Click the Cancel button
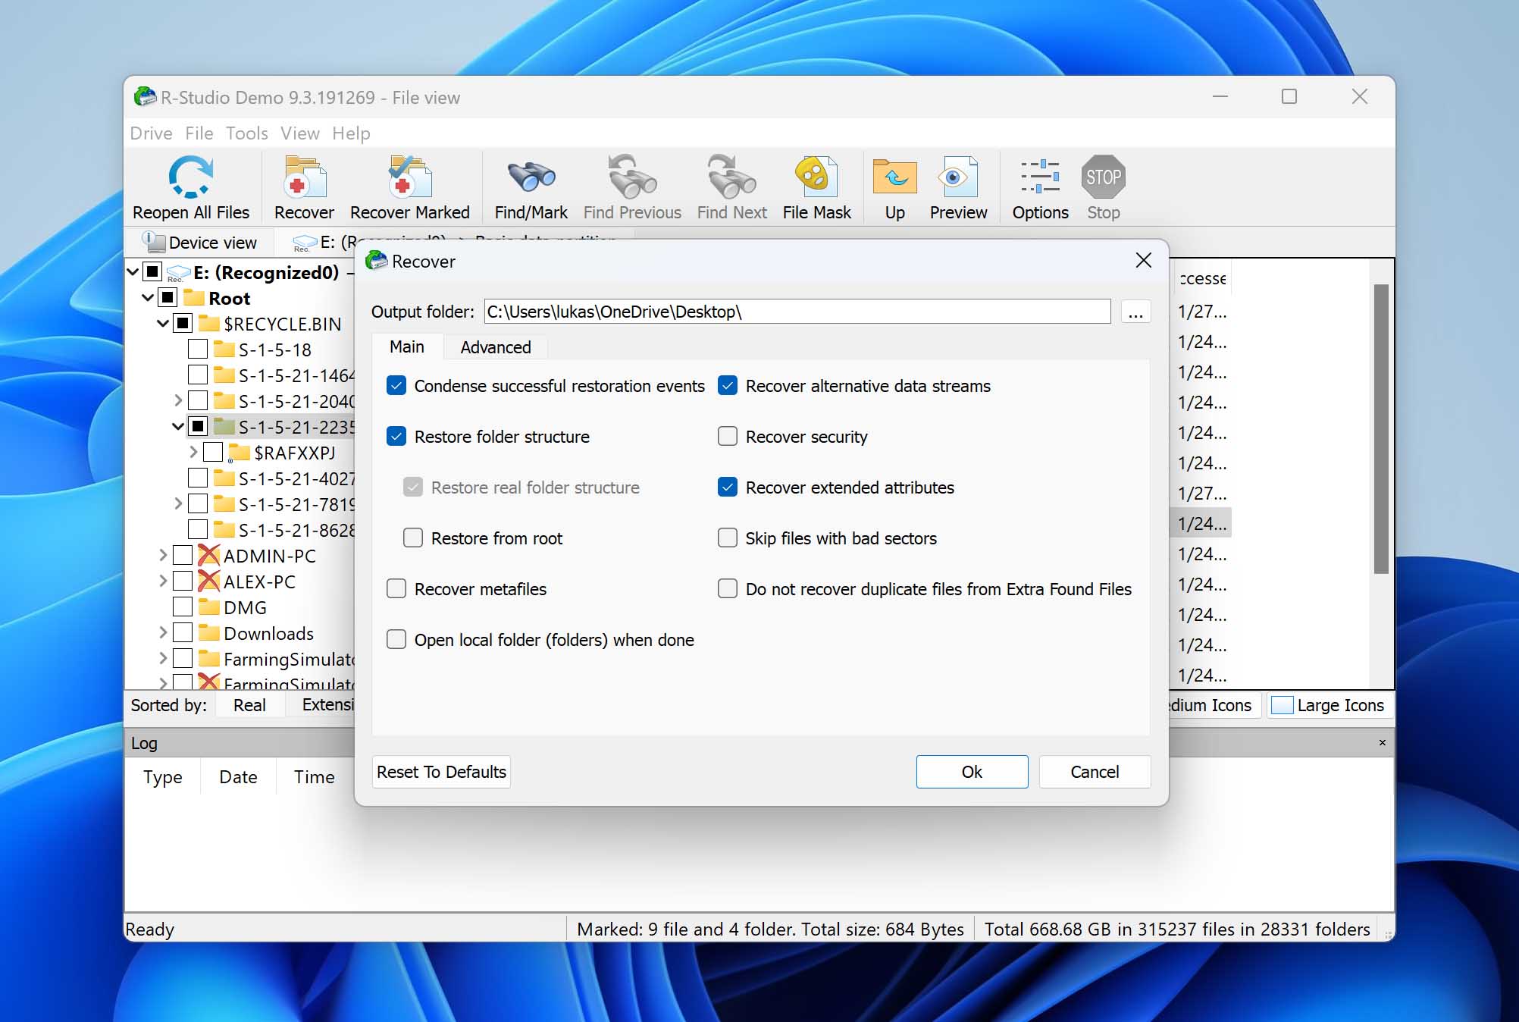 pos(1094,771)
